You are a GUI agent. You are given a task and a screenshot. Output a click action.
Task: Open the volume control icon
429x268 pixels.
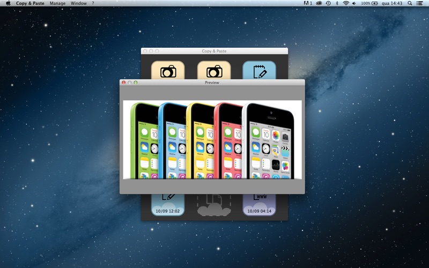pos(354,3)
